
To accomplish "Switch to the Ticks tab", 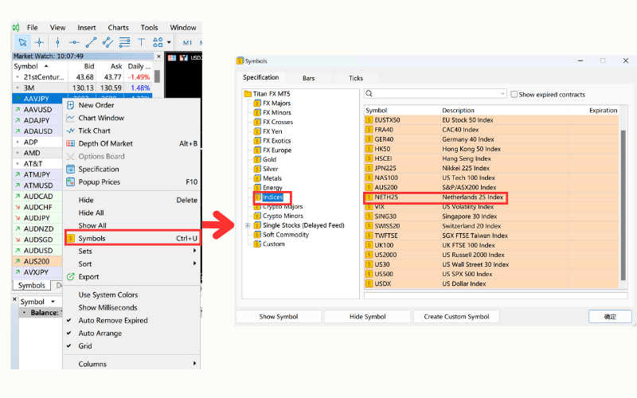I will (355, 78).
